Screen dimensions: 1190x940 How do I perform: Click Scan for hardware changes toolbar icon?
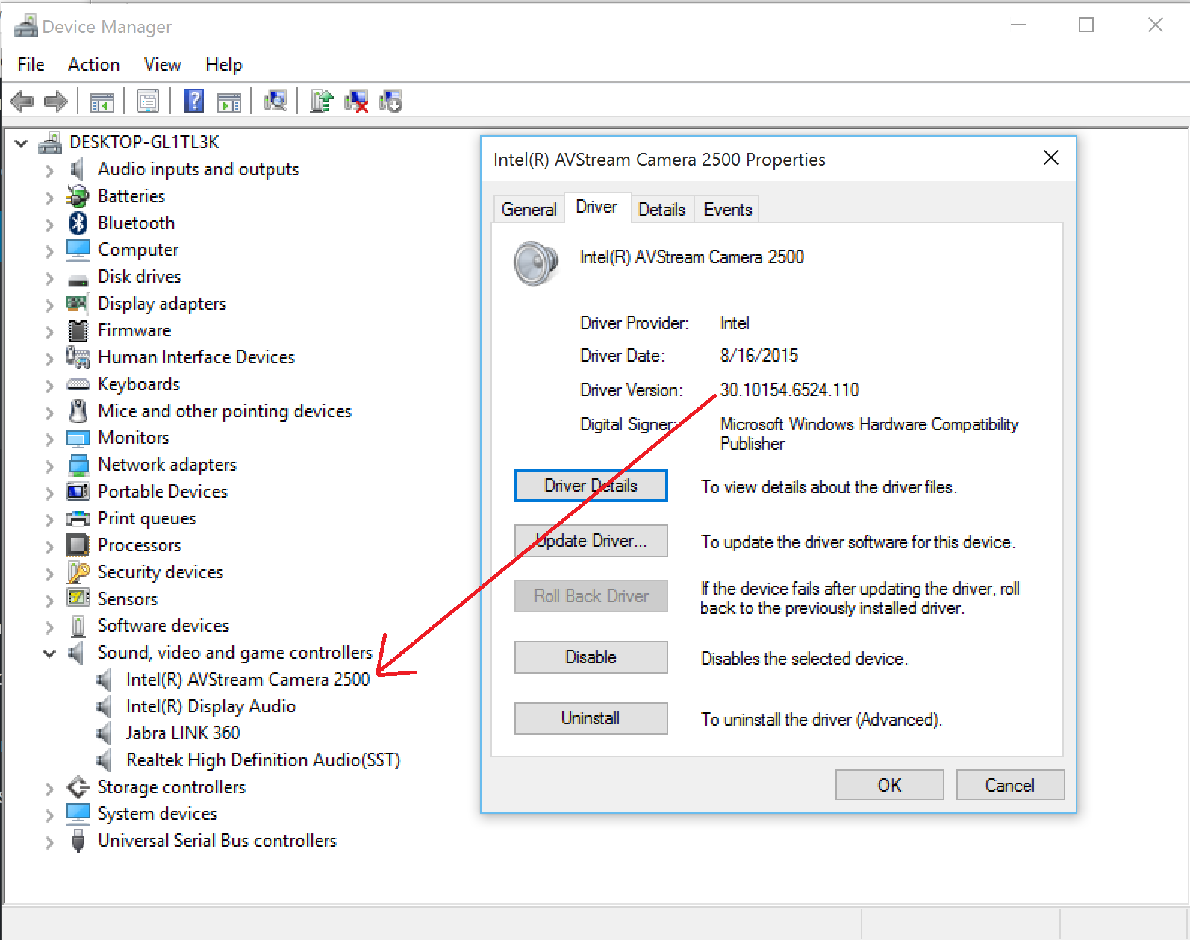click(x=275, y=101)
